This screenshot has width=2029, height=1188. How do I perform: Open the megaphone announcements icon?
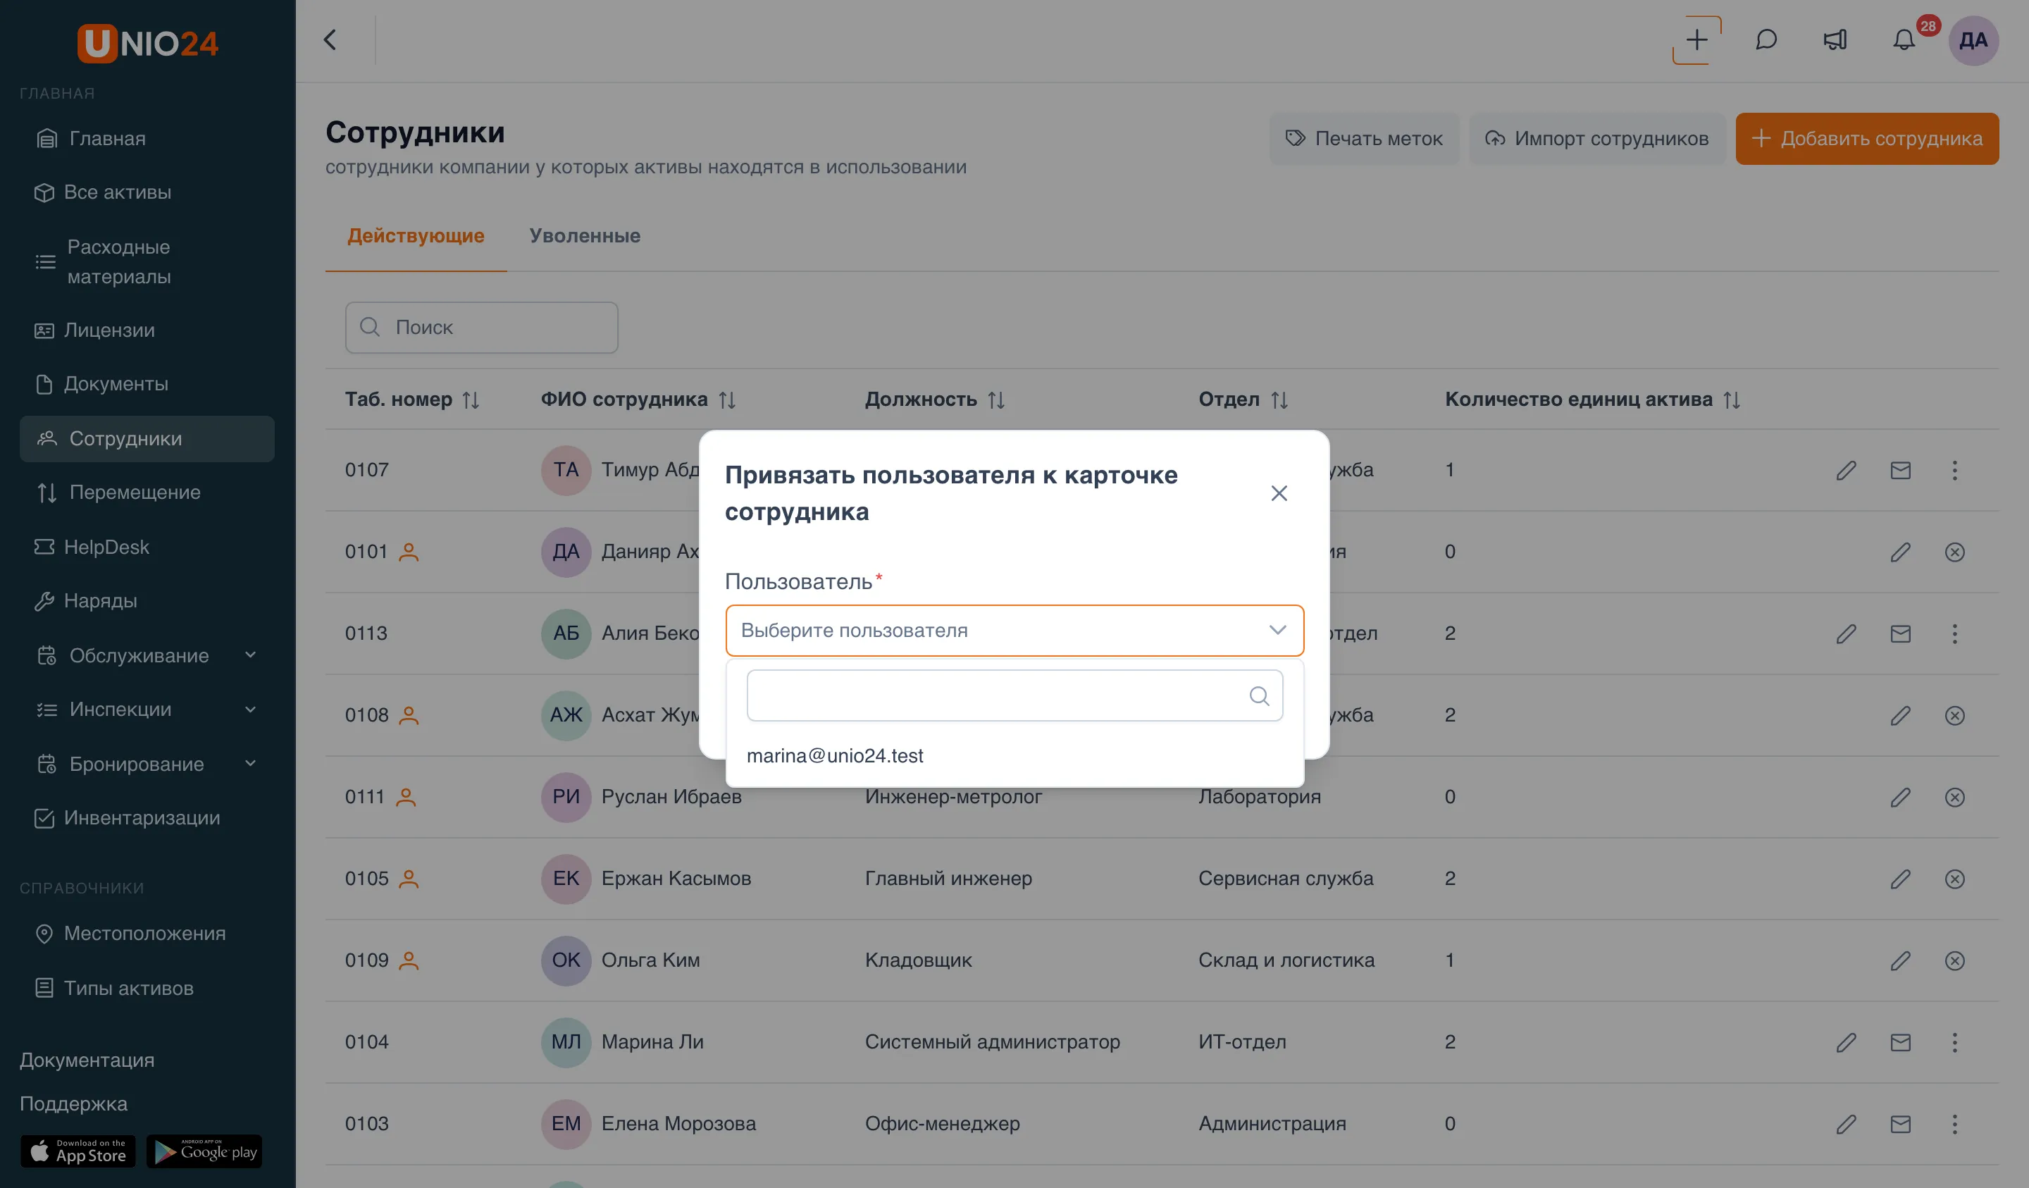coord(1835,40)
